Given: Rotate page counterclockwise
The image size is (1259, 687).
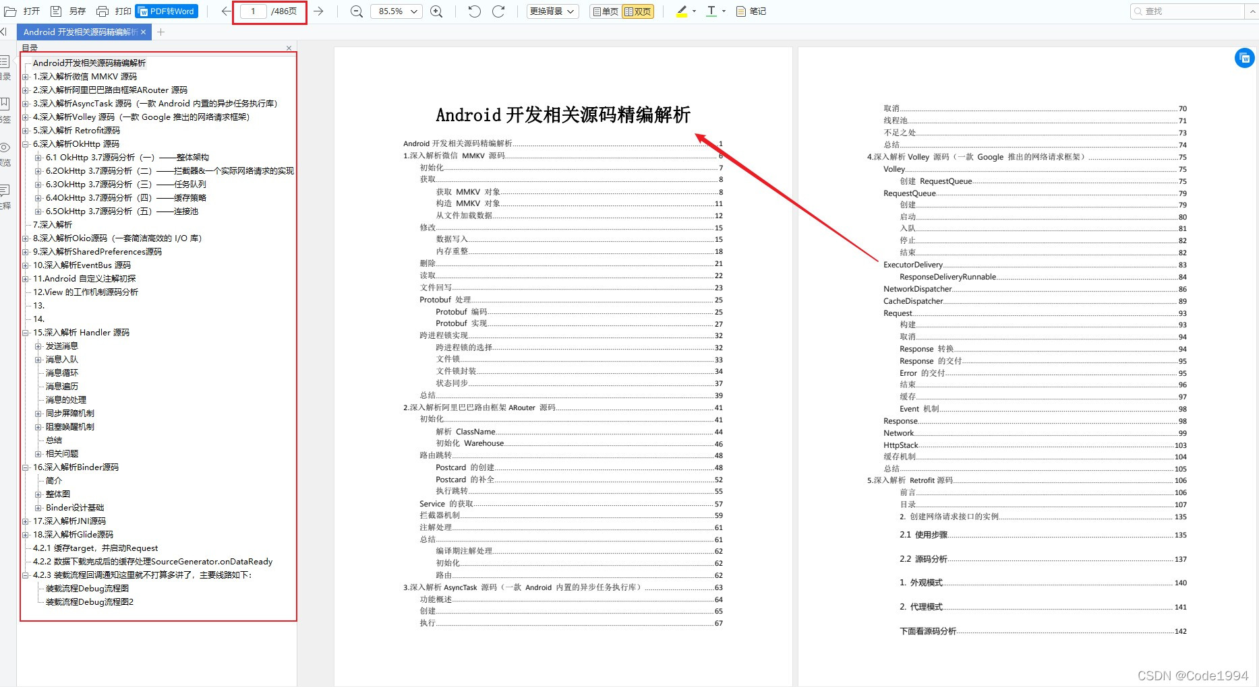Looking at the screenshot, I should pos(475,11).
